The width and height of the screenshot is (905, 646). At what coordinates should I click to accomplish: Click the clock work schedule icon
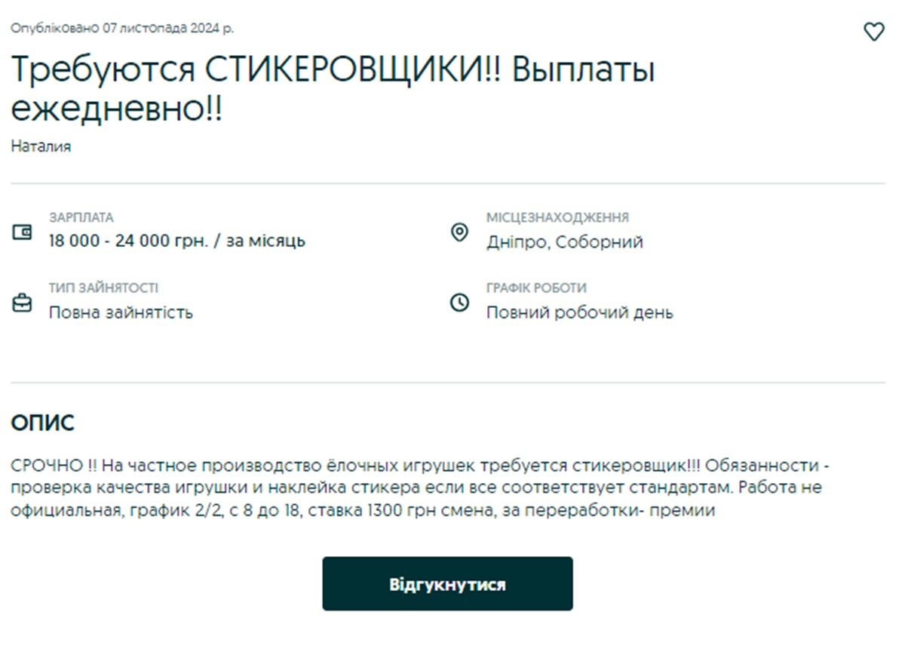coord(459,303)
